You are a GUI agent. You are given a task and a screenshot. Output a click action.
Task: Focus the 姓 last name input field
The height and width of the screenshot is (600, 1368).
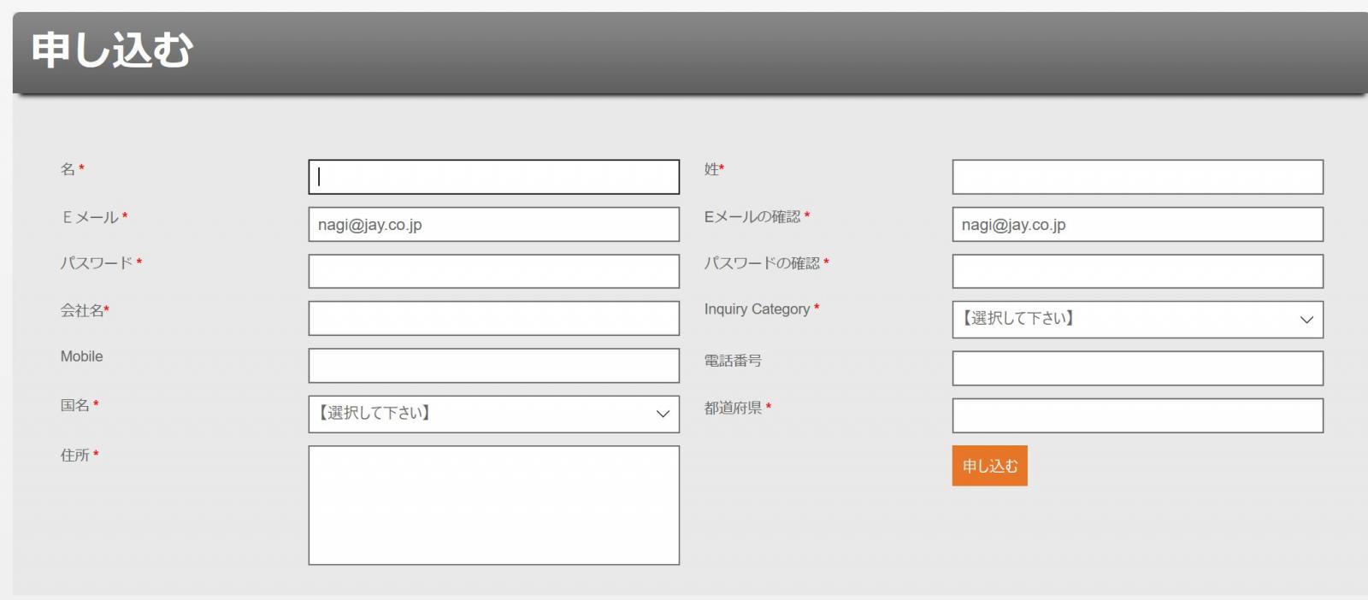1137,177
